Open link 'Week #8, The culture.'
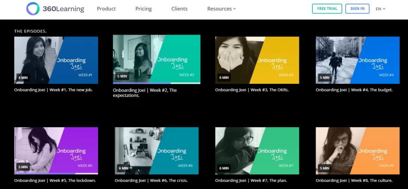 (372, 180)
